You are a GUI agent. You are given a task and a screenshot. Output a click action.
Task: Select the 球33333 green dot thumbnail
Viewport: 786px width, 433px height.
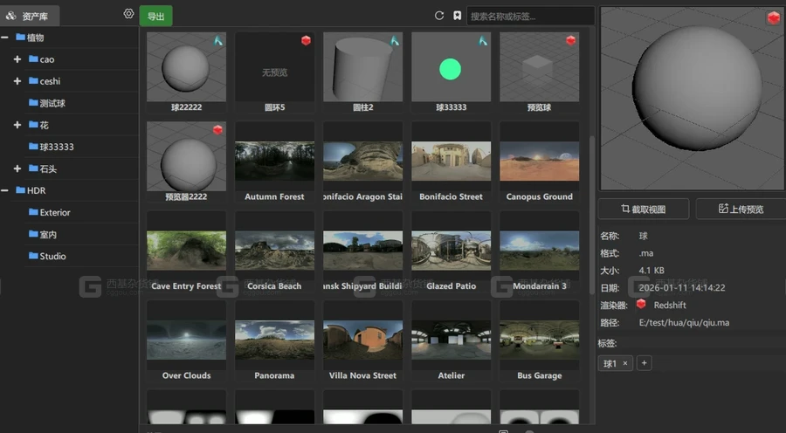tap(452, 66)
